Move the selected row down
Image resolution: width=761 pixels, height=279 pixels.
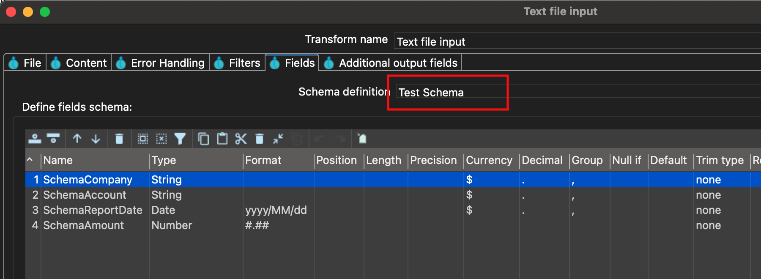point(96,139)
